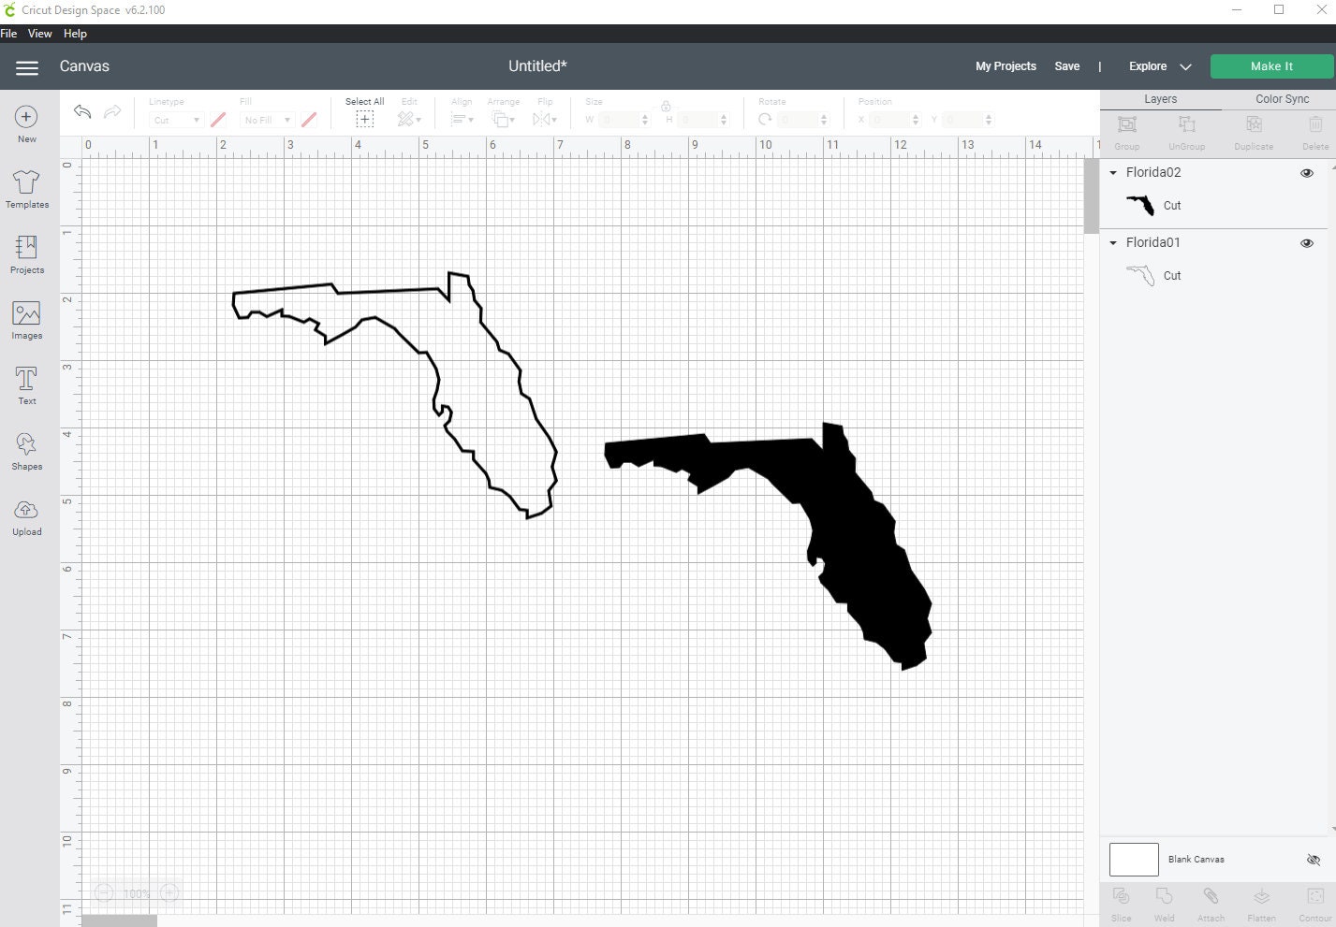Screen dimensions: 1336x927
Task: Collapse the Florida02 layer group
Action: click(1112, 172)
